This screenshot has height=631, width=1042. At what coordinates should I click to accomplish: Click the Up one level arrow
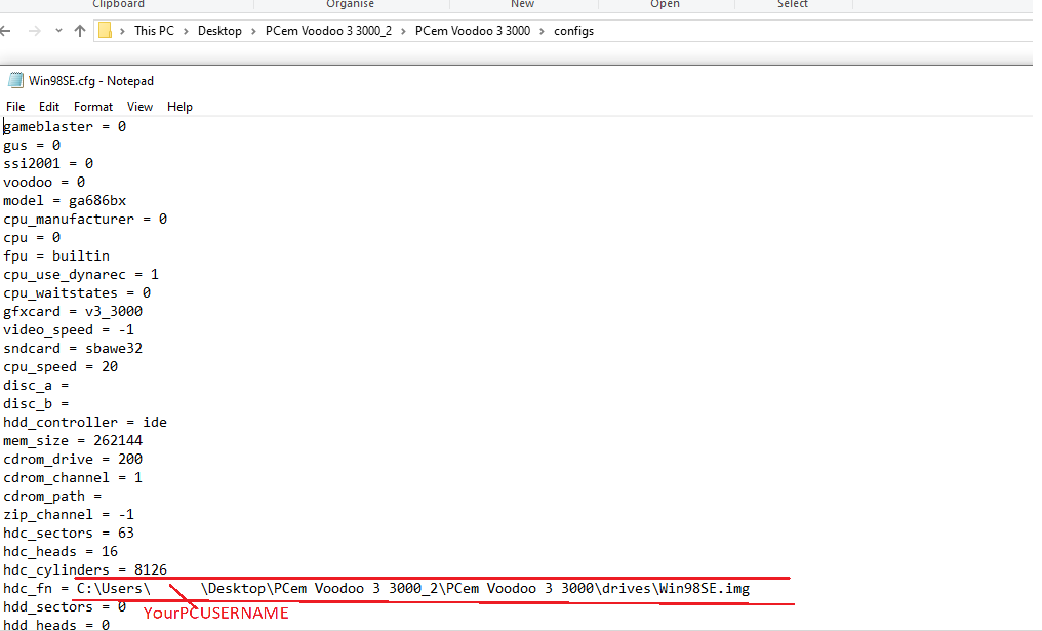(79, 31)
